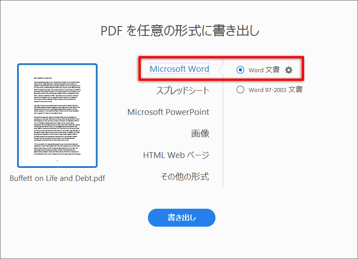Click the 書き出し export button
358x259 pixels.
coord(182,218)
